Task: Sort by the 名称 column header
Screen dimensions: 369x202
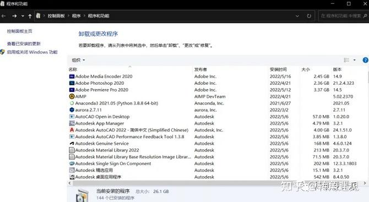Action: (x=73, y=69)
